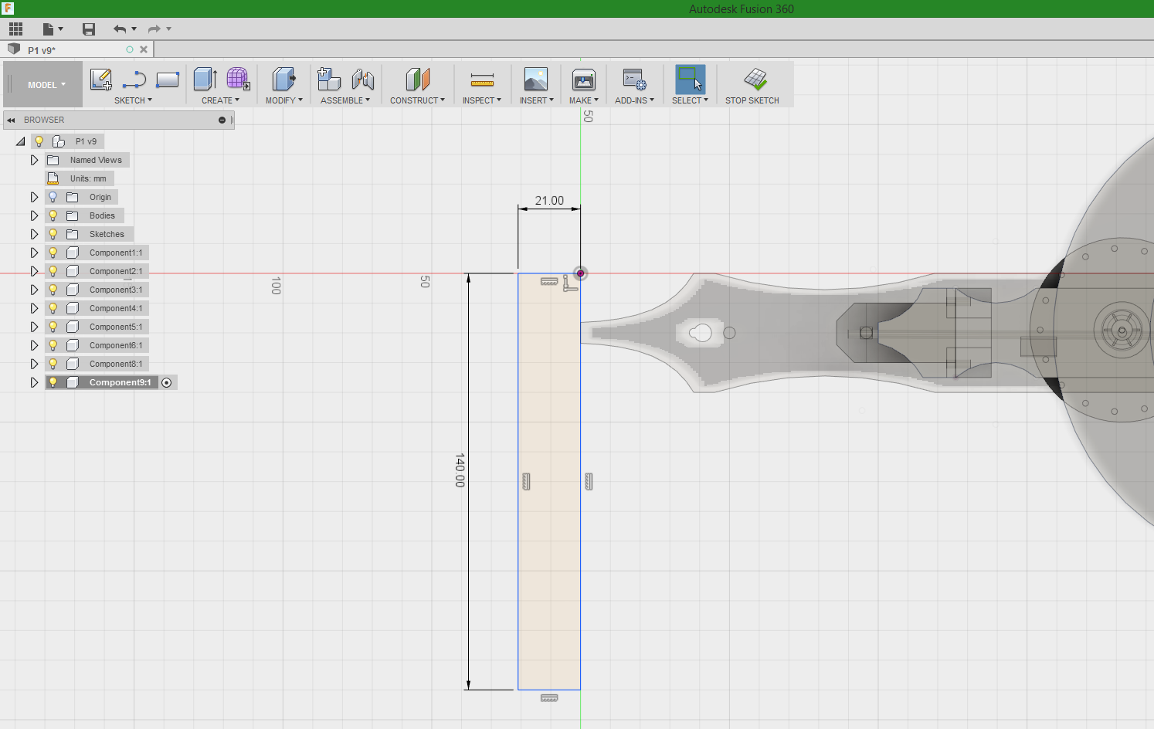The image size is (1154, 729).
Task: Click the Units: mm document icon
Action: click(53, 178)
